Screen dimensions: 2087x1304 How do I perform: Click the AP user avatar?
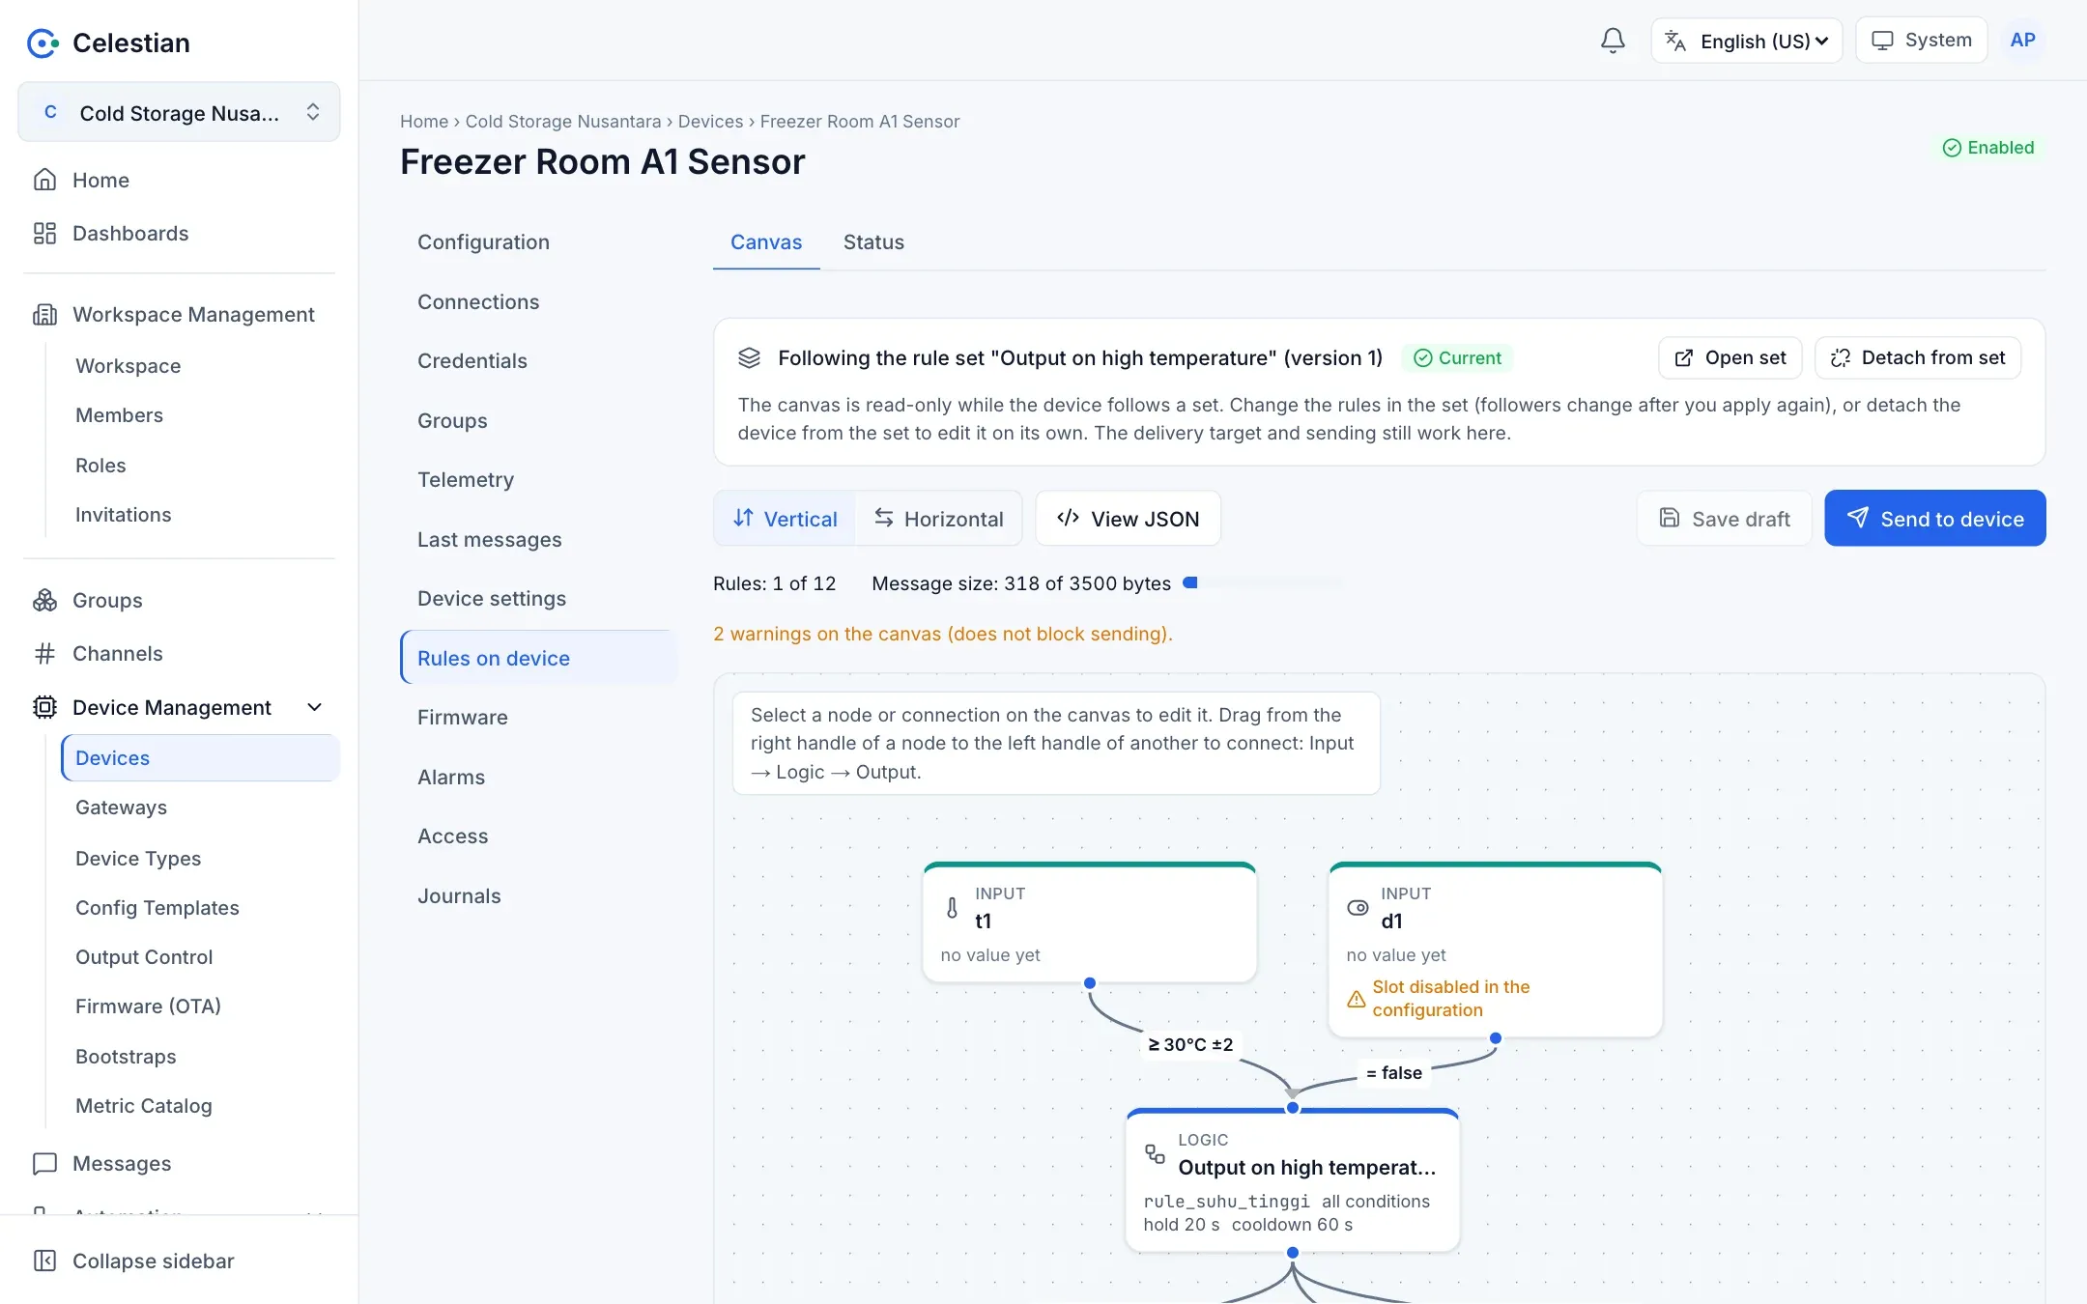tap(2022, 41)
